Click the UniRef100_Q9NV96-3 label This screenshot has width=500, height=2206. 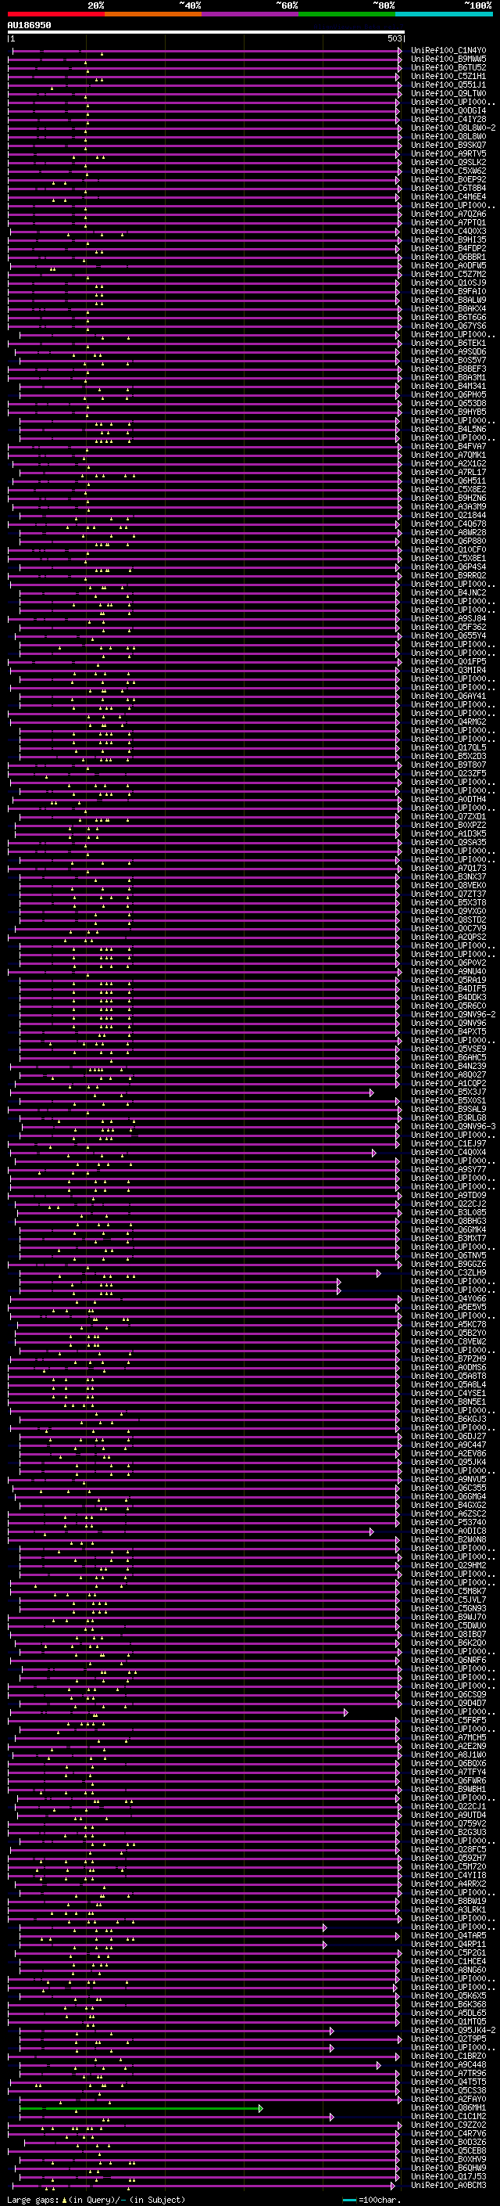(453, 1126)
